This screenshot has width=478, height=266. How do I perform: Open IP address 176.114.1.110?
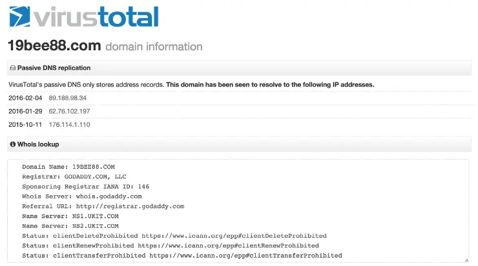pyautogui.click(x=69, y=124)
